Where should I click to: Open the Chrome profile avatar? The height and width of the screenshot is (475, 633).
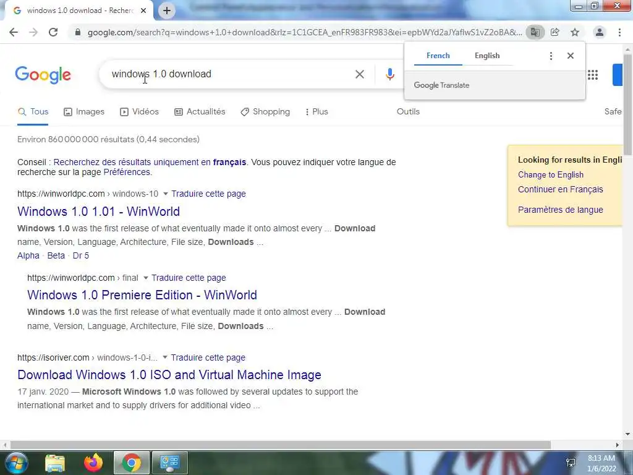(600, 32)
